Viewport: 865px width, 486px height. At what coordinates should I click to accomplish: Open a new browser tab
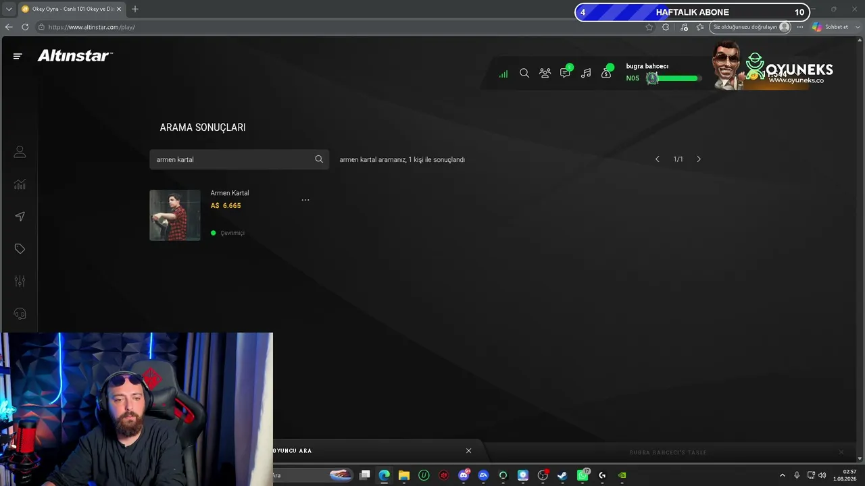click(x=135, y=9)
